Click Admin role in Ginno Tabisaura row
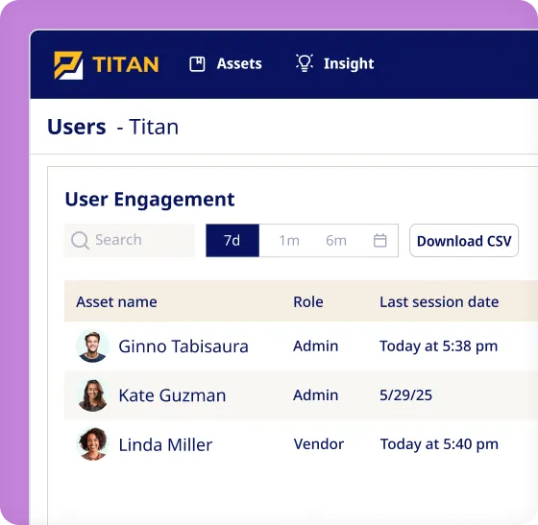The image size is (538, 525). click(316, 346)
